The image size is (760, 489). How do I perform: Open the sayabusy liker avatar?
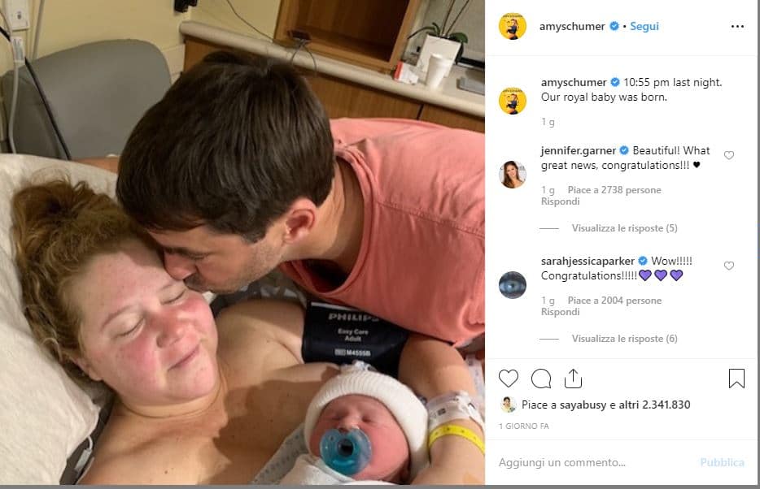coord(508,405)
